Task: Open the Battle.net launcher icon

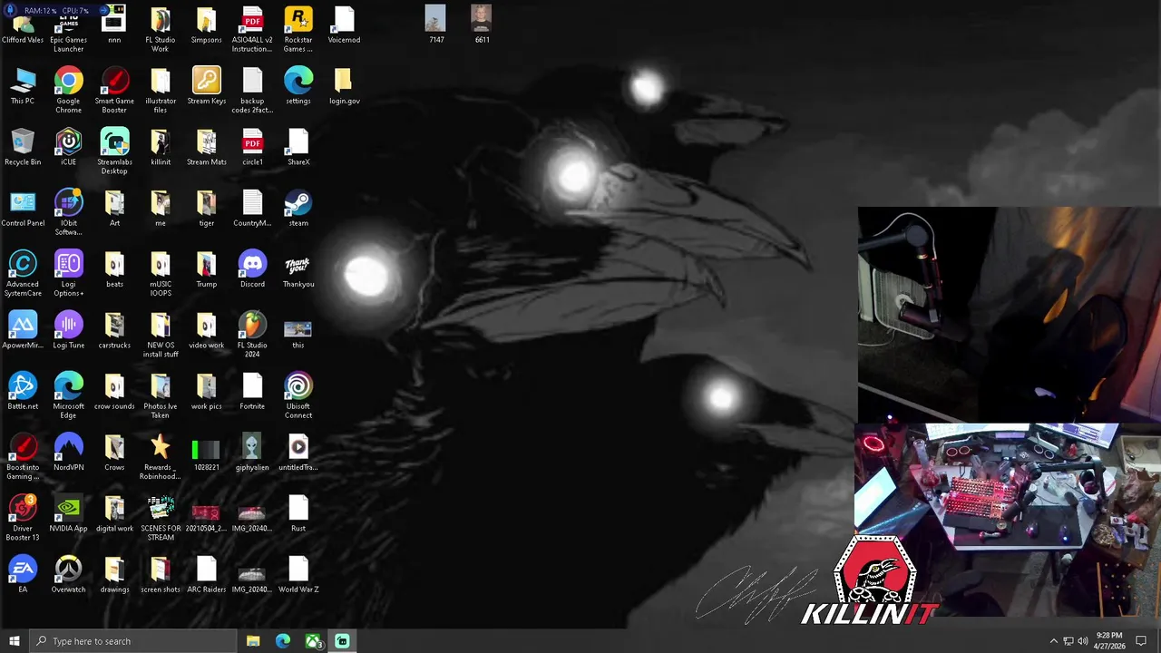Action: [23, 391]
